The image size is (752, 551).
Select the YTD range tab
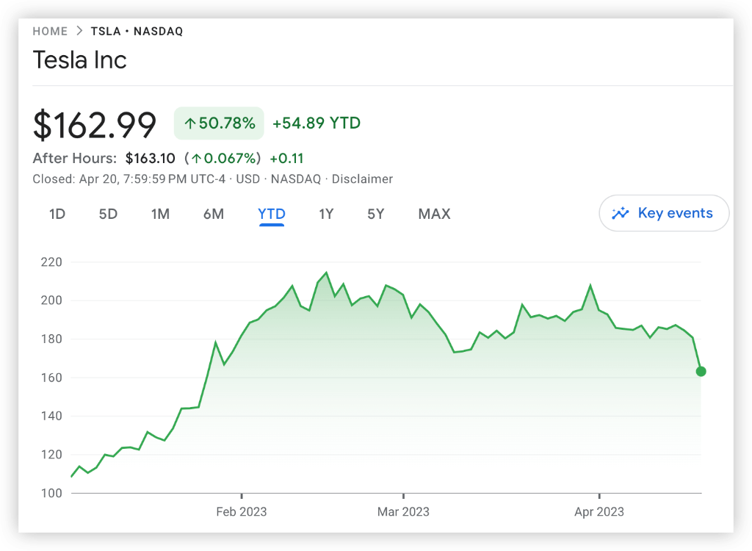point(272,215)
